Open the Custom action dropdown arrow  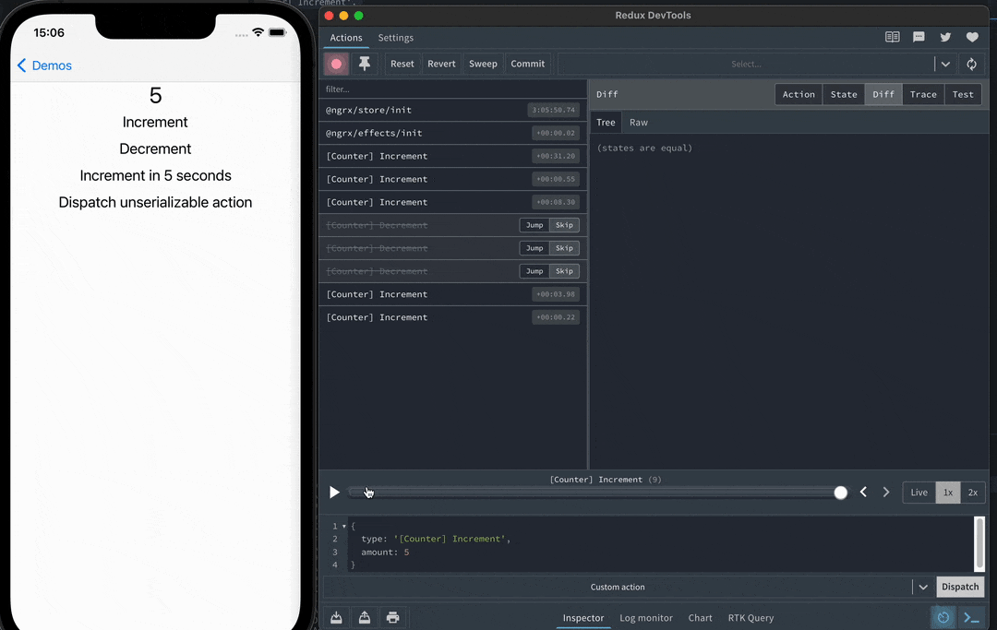[922, 587]
